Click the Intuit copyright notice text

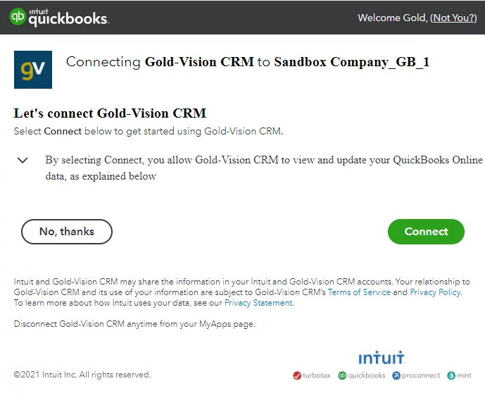[82, 375]
